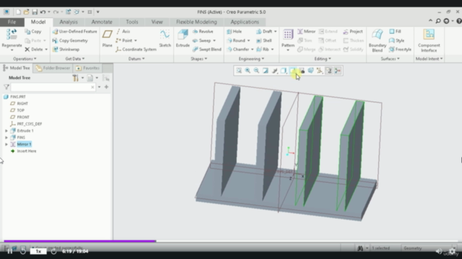Image resolution: width=462 pixels, height=259 pixels.
Task: Open Component Interface
Action: pyautogui.click(x=429, y=40)
